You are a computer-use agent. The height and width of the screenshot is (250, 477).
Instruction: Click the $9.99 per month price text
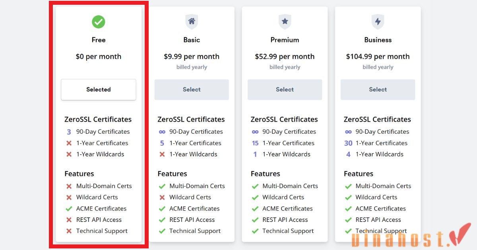pos(192,56)
